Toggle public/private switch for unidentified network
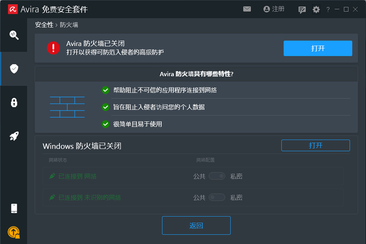Image resolution: width=366 pixels, height=244 pixels. [217, 198]
